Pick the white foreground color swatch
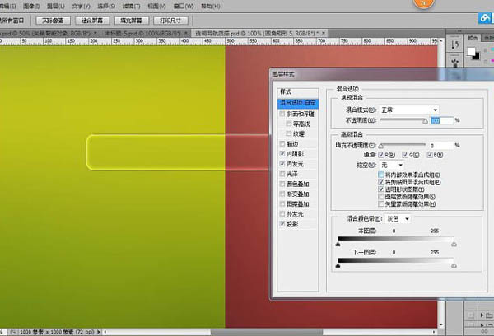Viewport: 494px width, 336px height. click(x=471, y=51)
